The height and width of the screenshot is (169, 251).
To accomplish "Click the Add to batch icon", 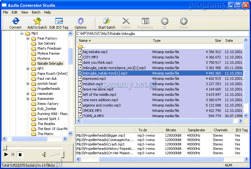I will pyautogui.click(x=37, y=21).
